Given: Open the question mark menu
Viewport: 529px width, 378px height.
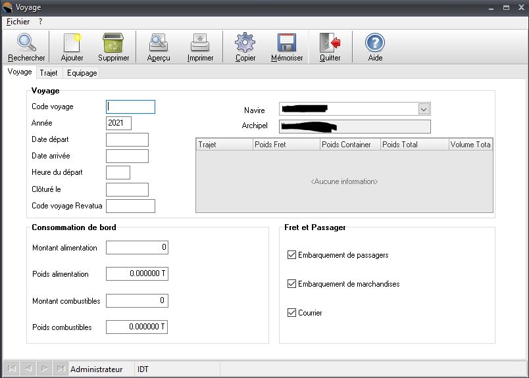Looking at the screenshot, I should [x=40, y=22].
